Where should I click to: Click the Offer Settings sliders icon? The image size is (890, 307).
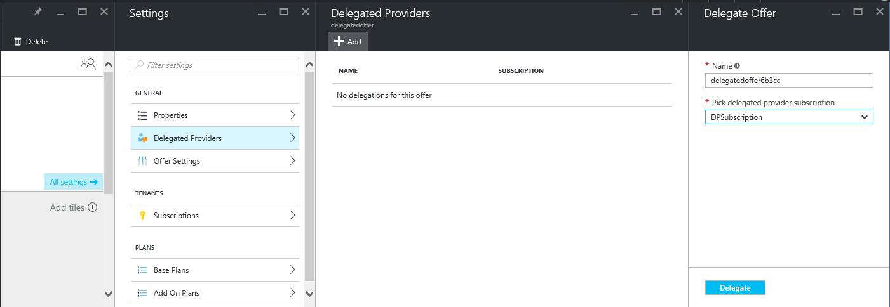pos(142,161)
